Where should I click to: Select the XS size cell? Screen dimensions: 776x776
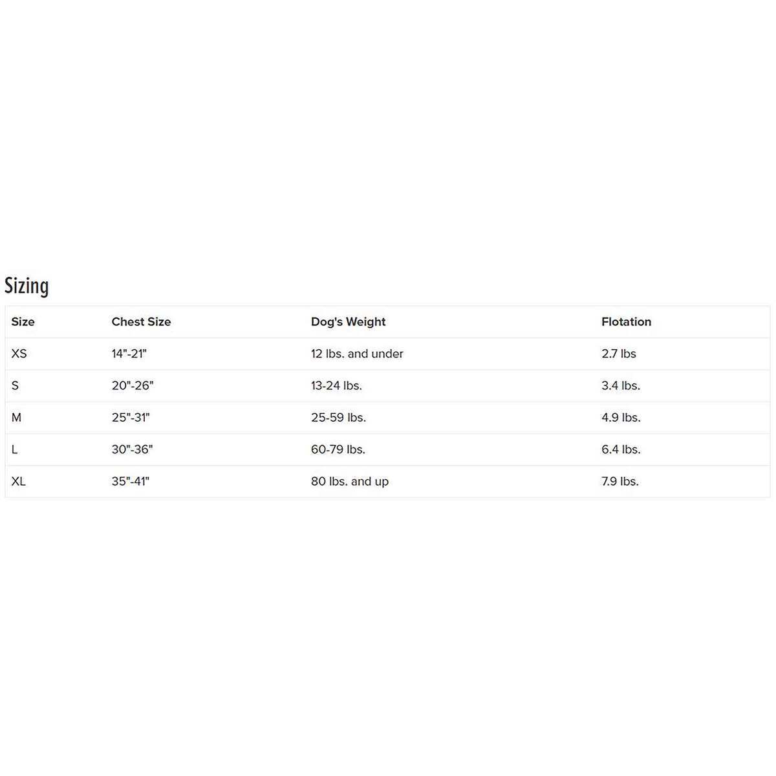tap(19, 354)
